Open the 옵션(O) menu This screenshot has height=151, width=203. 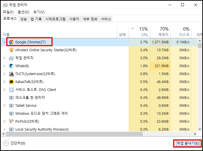coord(23,12)
